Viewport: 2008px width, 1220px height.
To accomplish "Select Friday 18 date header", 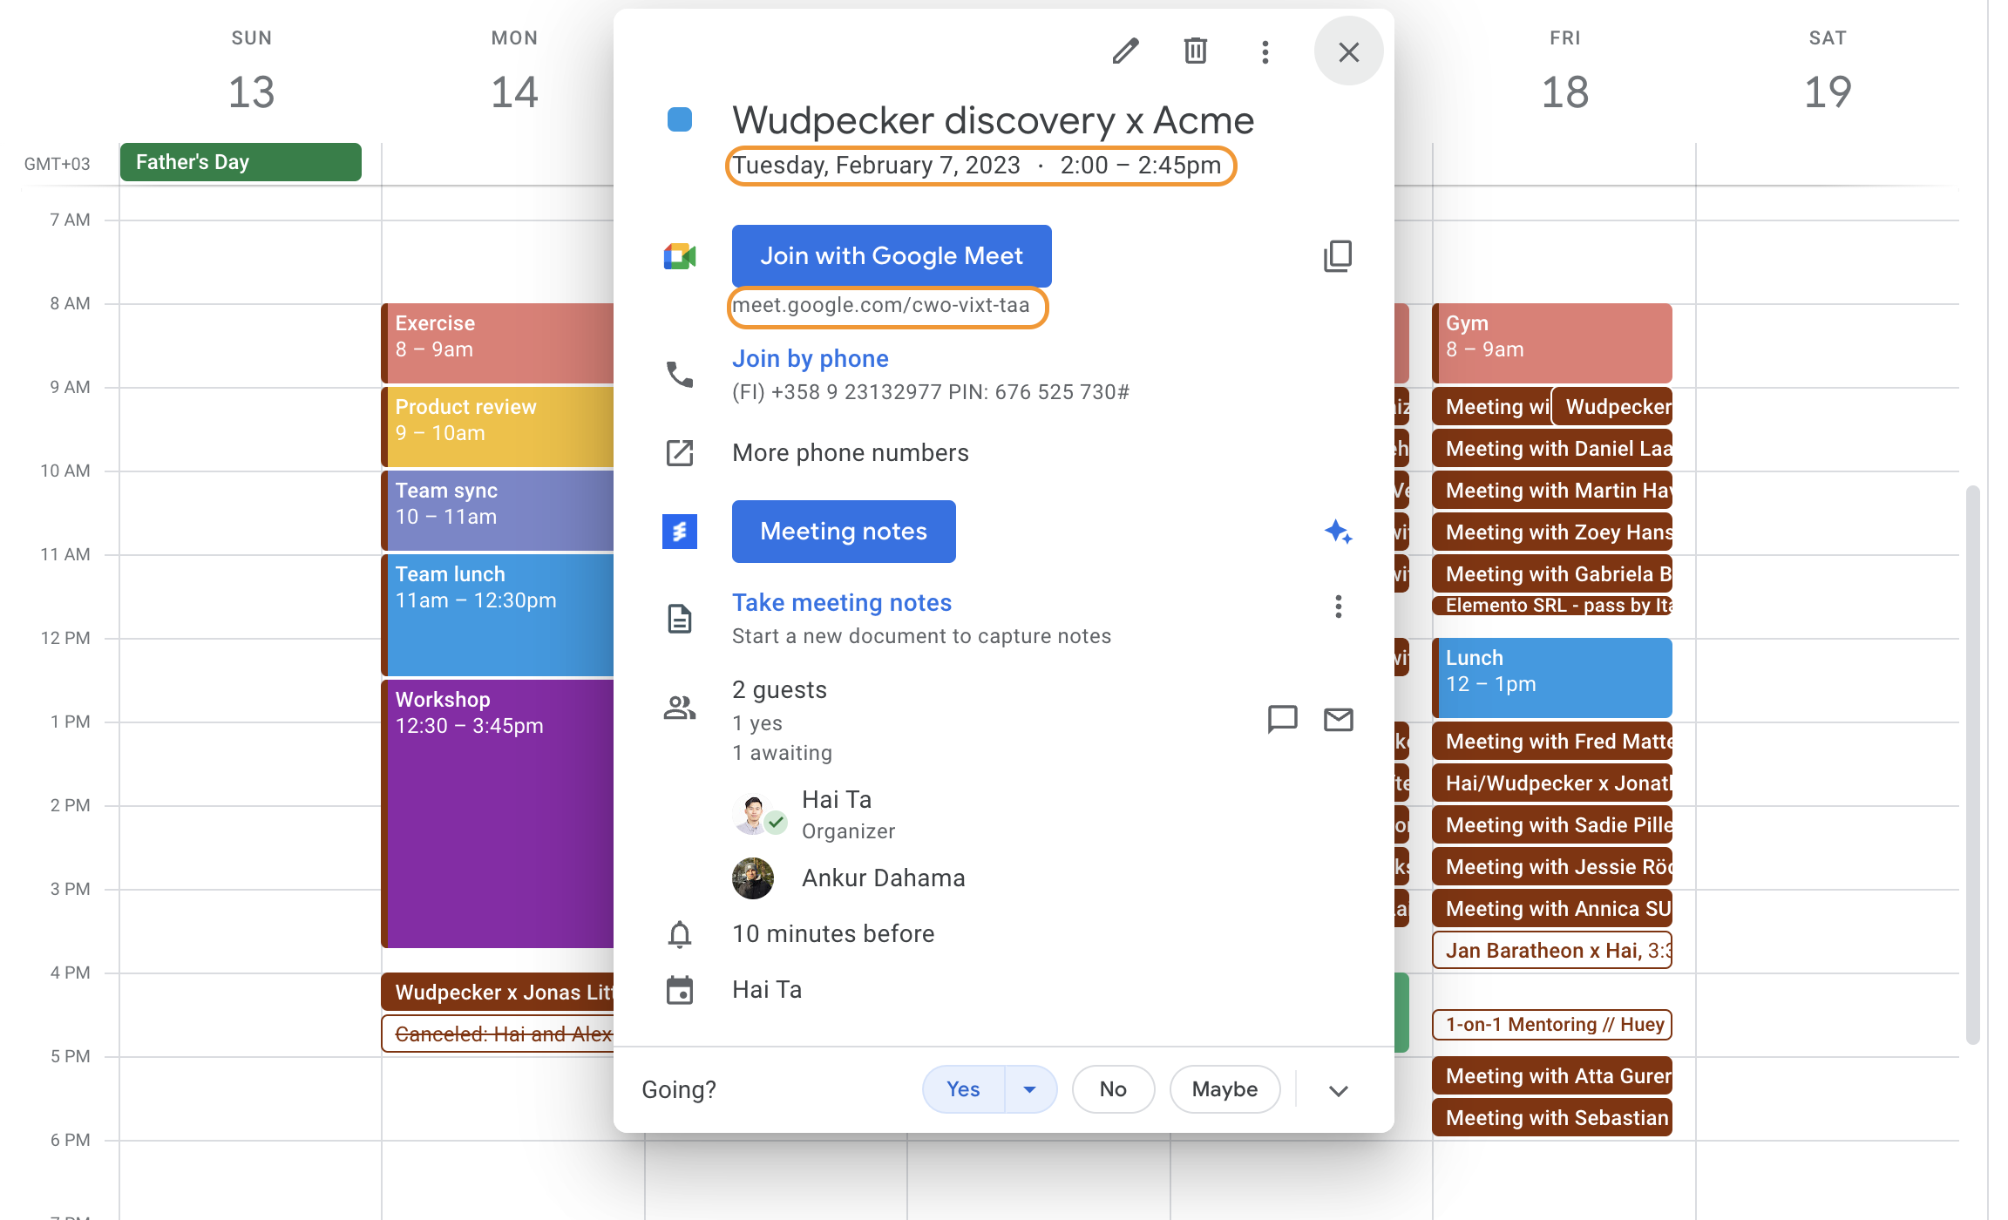I will point(1565,91).
